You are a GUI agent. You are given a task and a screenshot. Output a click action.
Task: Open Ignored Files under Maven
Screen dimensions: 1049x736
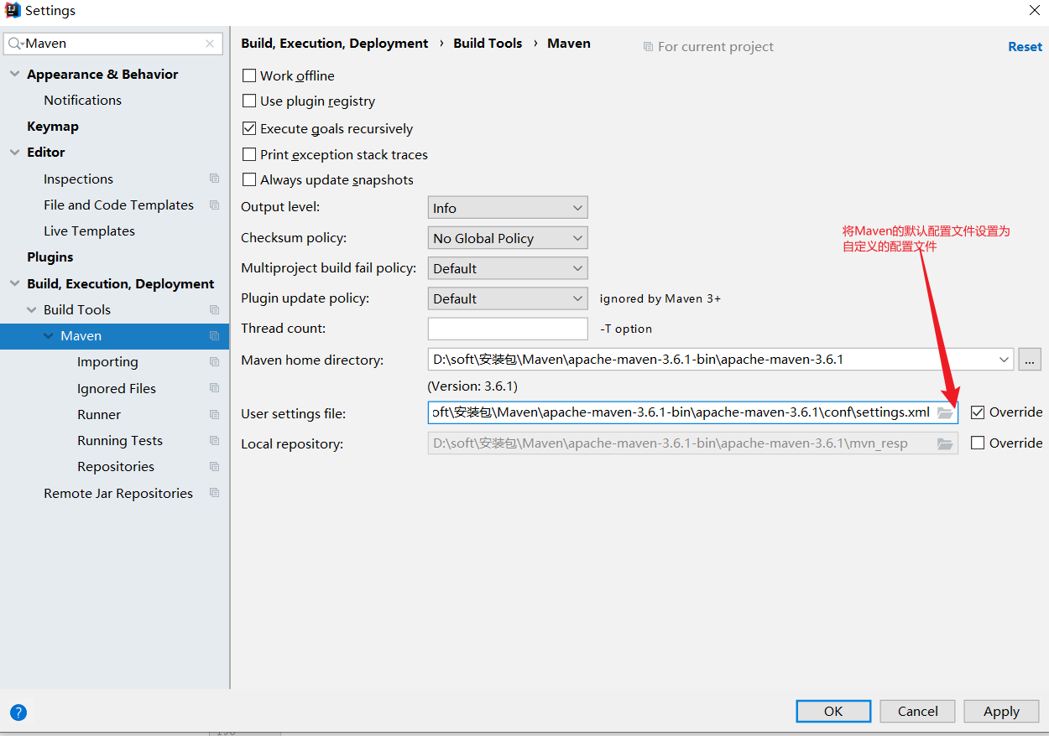(x=117, y=388)
